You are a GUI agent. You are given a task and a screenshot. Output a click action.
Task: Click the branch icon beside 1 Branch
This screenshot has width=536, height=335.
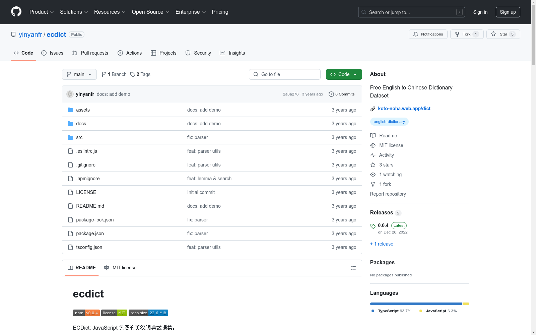click(x=104, y=74)
